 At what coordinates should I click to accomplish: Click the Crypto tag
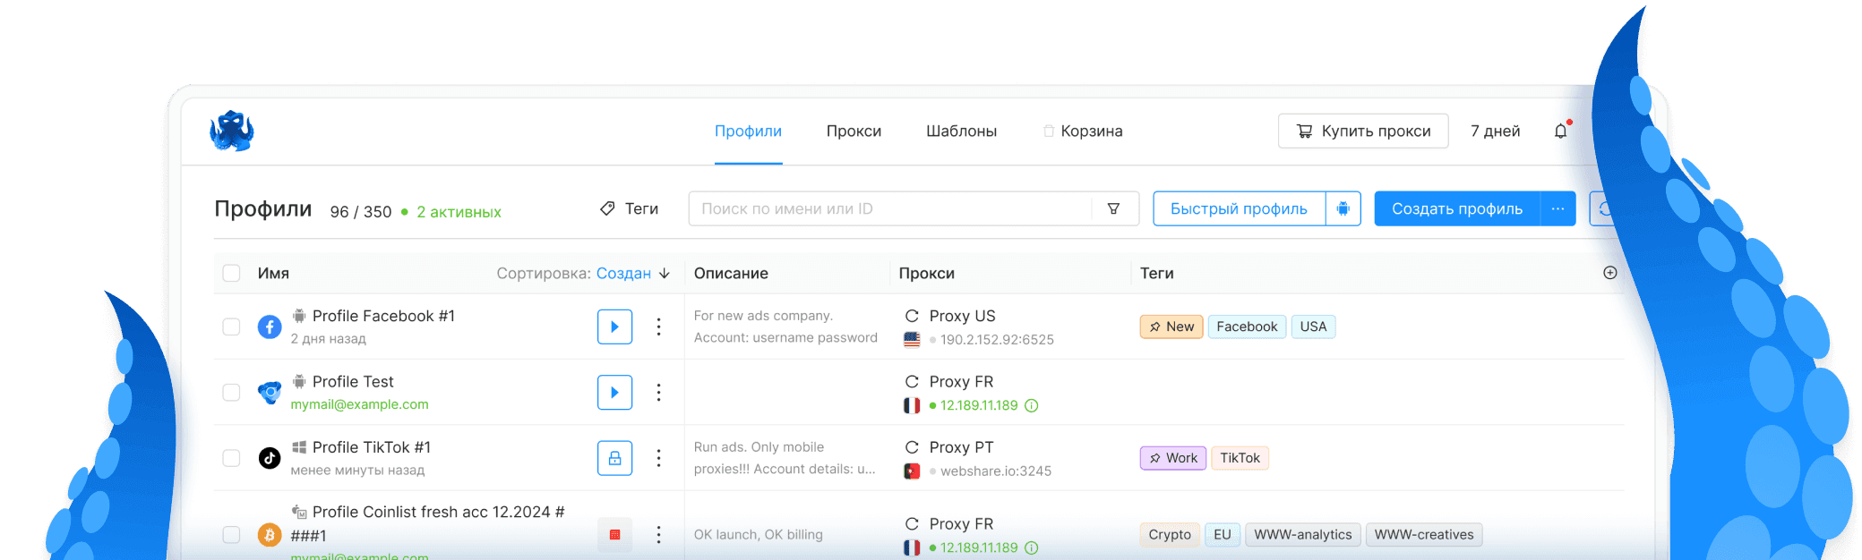[x=1170, y=535]
